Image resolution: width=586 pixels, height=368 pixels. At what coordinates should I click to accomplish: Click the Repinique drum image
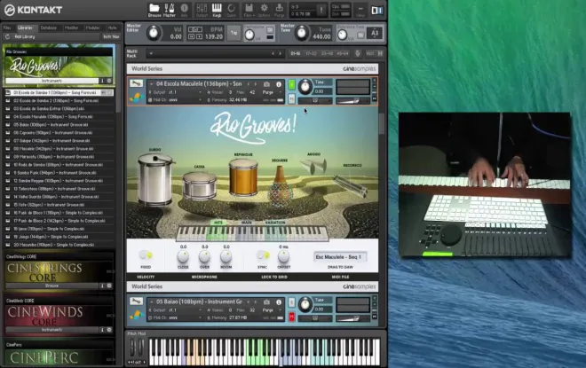[243, 177]
